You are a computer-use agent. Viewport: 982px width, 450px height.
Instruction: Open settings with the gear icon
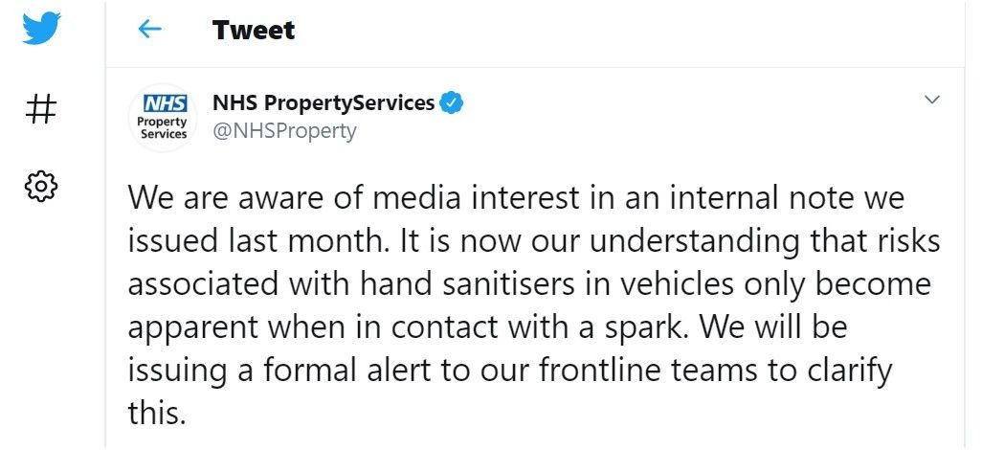(x=41, y=186)
